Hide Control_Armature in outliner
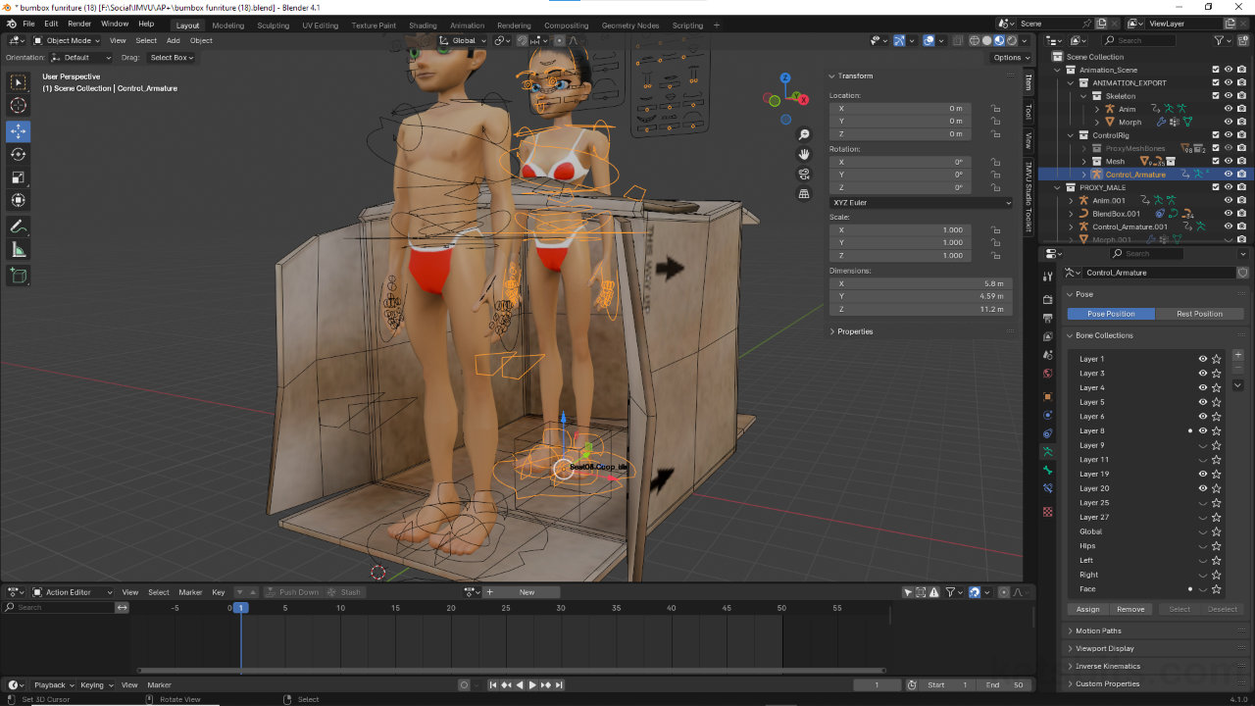 point(1229,174)
